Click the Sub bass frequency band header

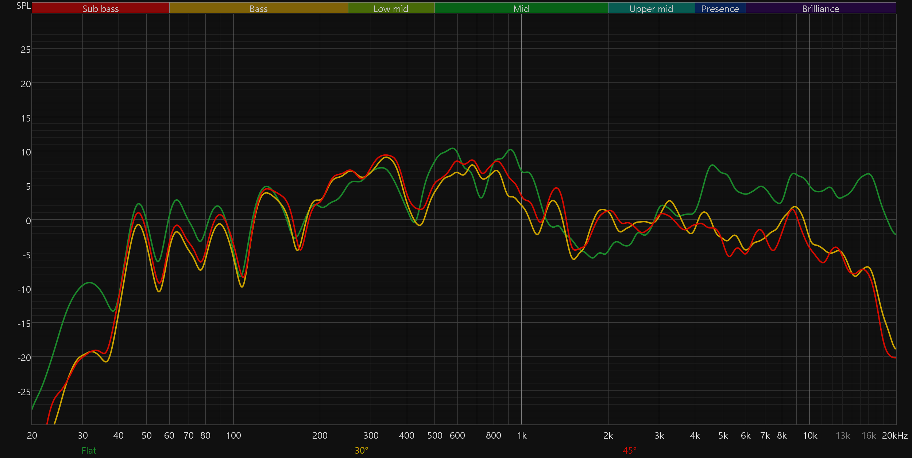(x=100, y=8)
